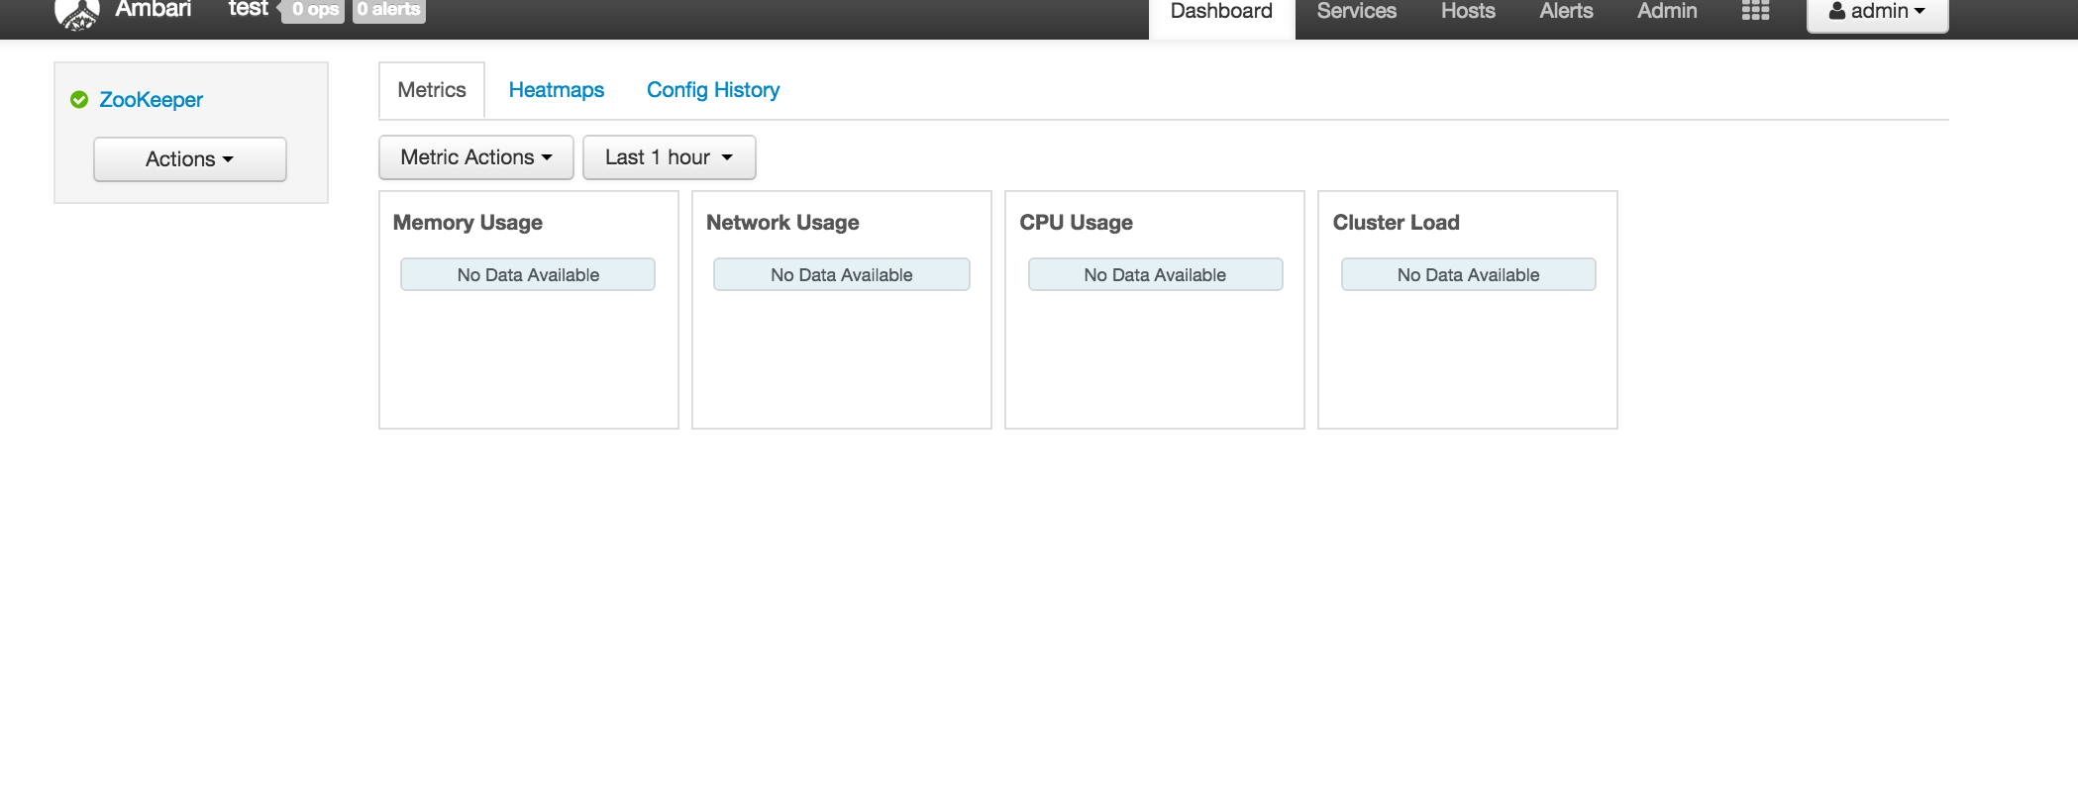
Task: Select the ZooKeeper service link
Action: pos(151,99)
